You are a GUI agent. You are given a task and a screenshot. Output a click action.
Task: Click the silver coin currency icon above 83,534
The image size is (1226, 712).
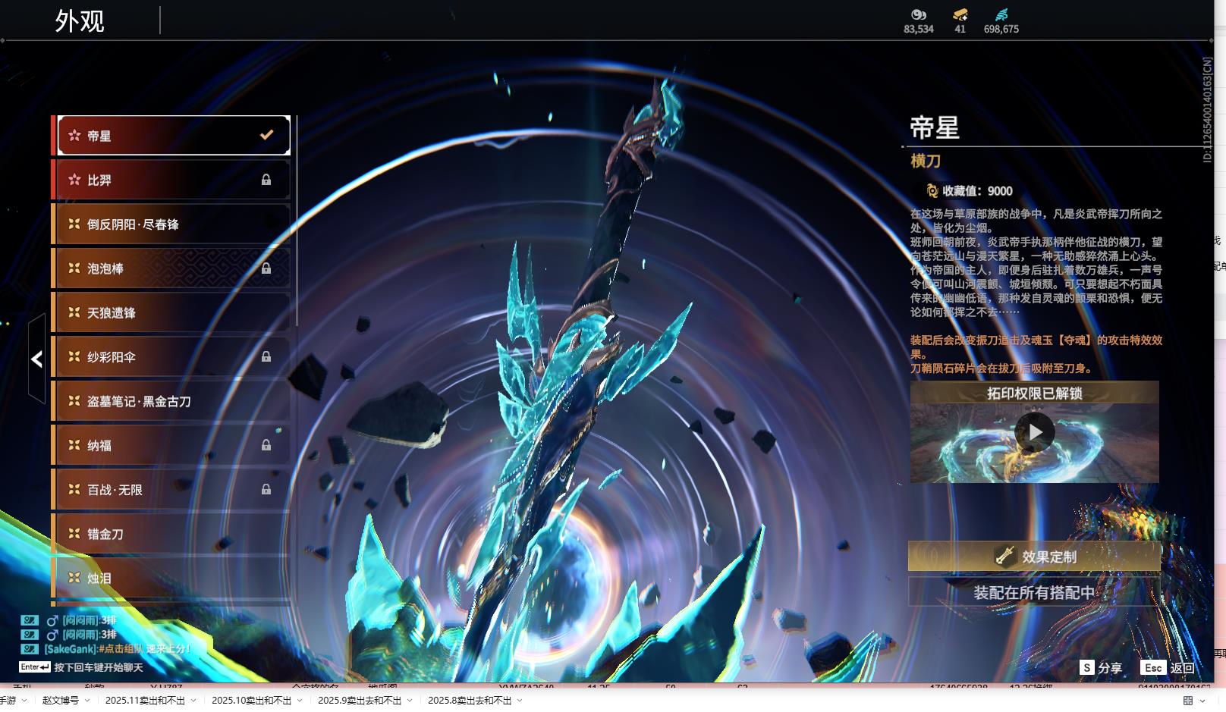tap(919, 14)
